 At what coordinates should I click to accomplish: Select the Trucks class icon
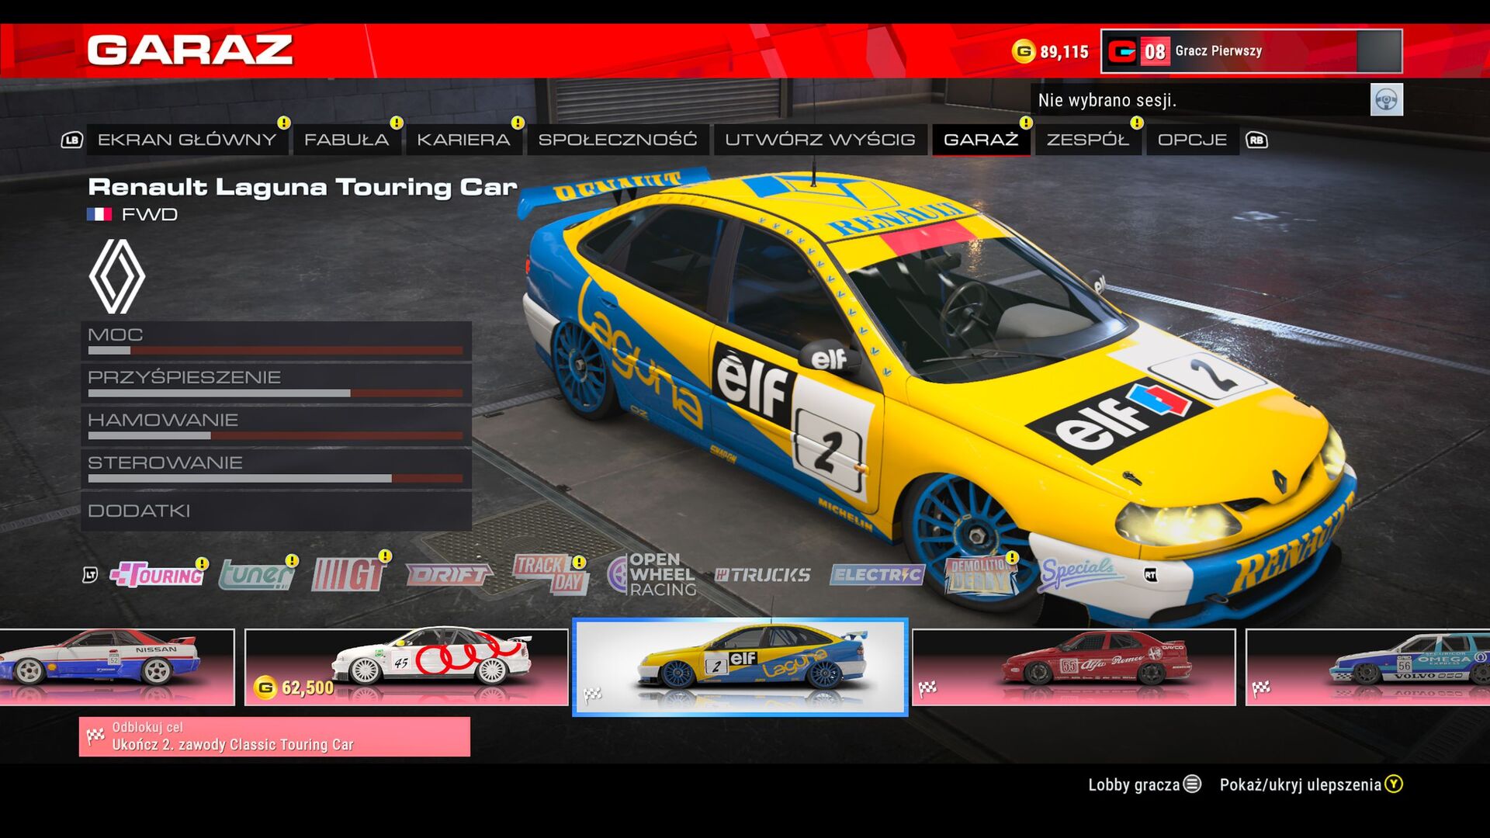click(762, 575)
